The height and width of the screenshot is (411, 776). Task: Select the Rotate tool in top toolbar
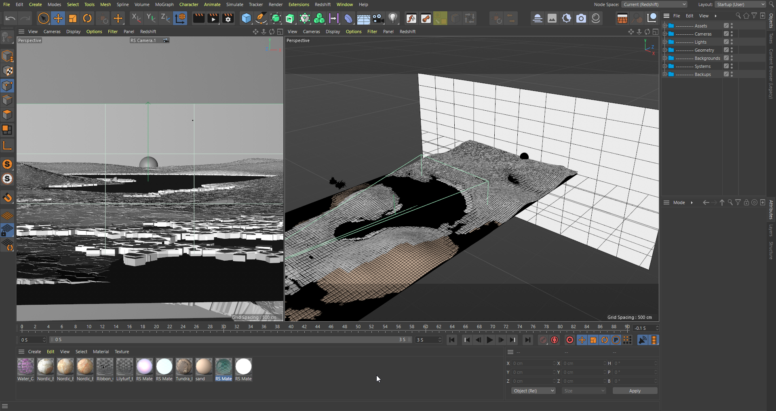(87, 18)
